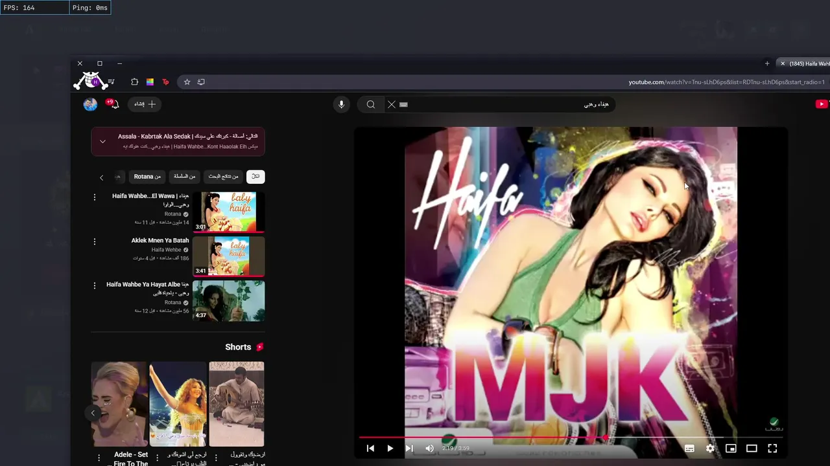Select the 'من Rotana' filter chip
The height and width of the screenshot is (466, 830).
(x=147, y=176)
